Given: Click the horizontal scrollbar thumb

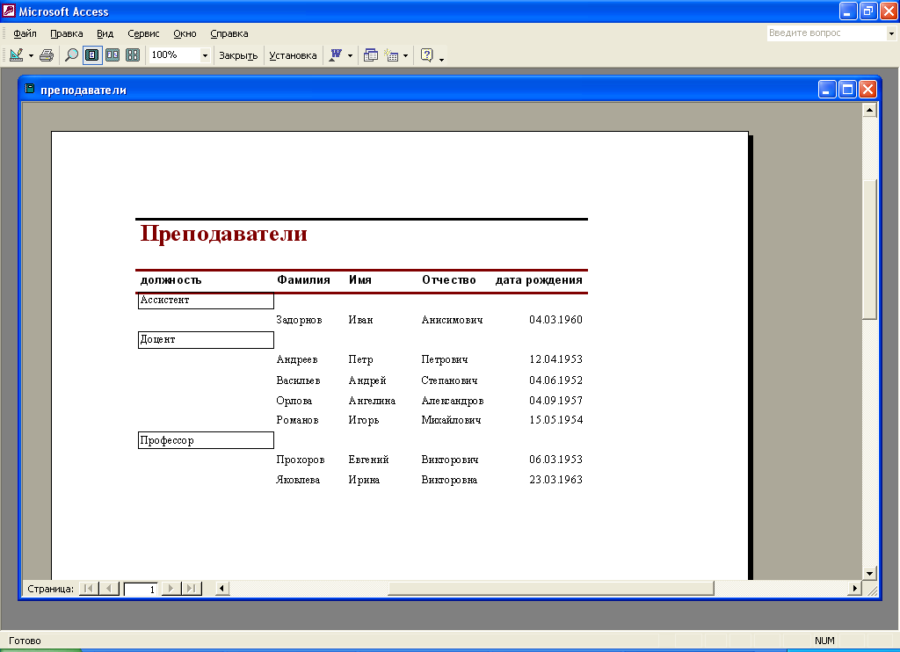Looking at the screenshot, I should pos(550,588).
